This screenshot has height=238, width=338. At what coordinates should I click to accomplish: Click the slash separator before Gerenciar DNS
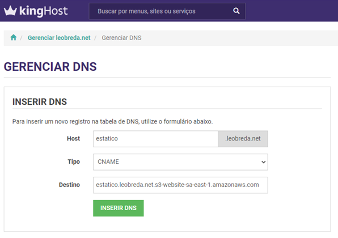pos(95,38)
